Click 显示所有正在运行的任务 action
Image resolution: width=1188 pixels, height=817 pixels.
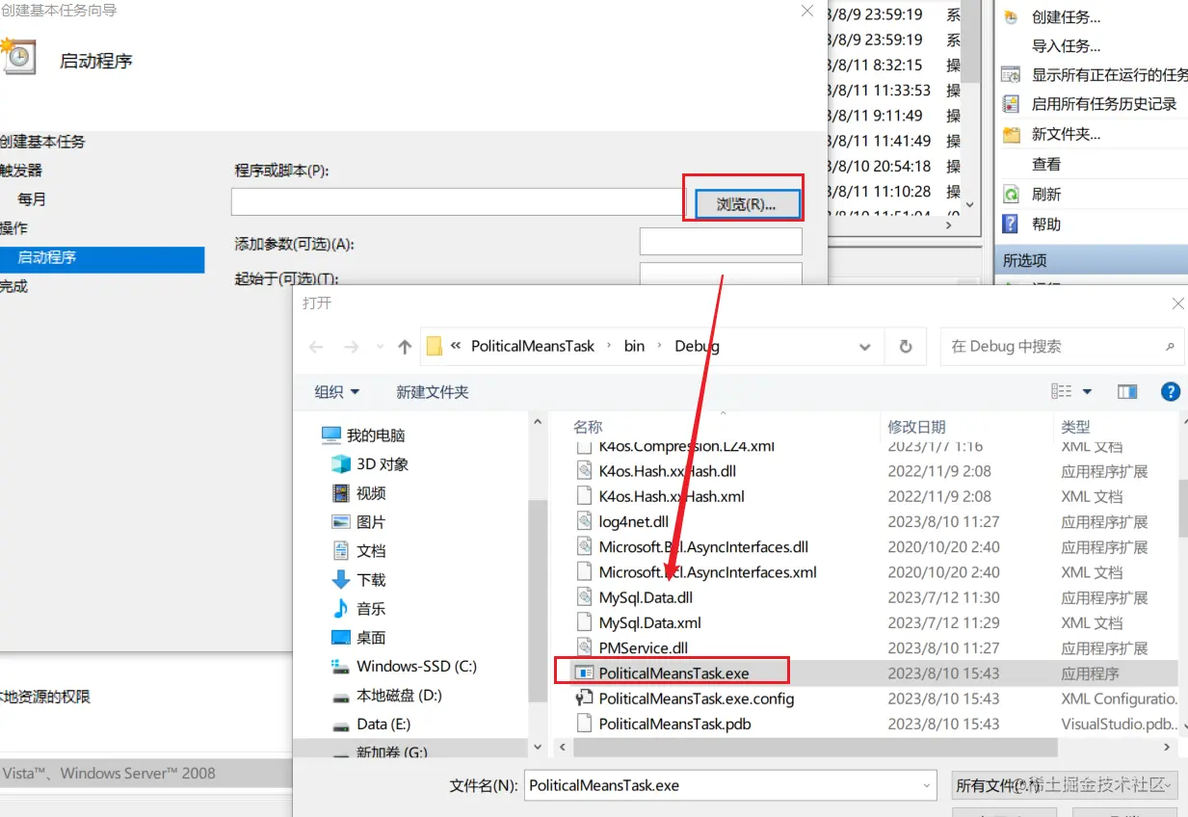[x=1109, y=74]
